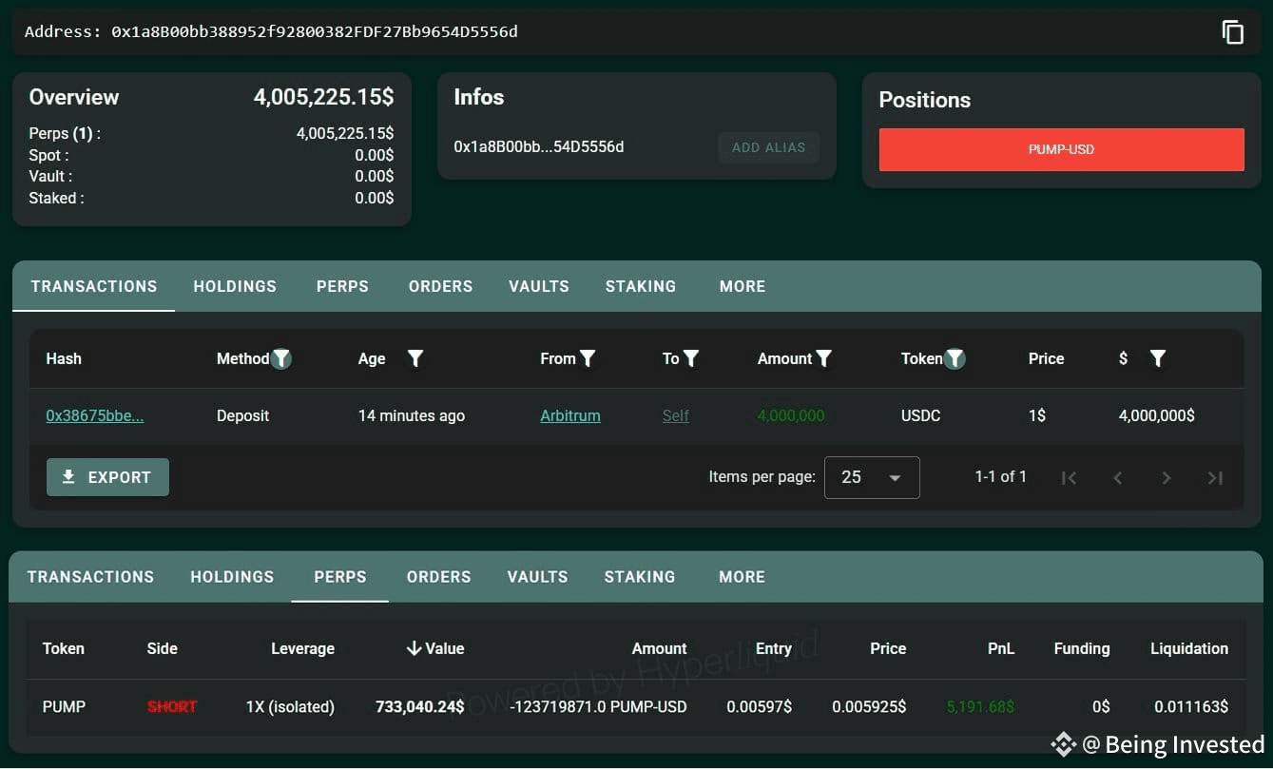The image size is (1273, 769).
Task: Click the -123719871.0 PUMP-USD amount
Action: (599, 706)
